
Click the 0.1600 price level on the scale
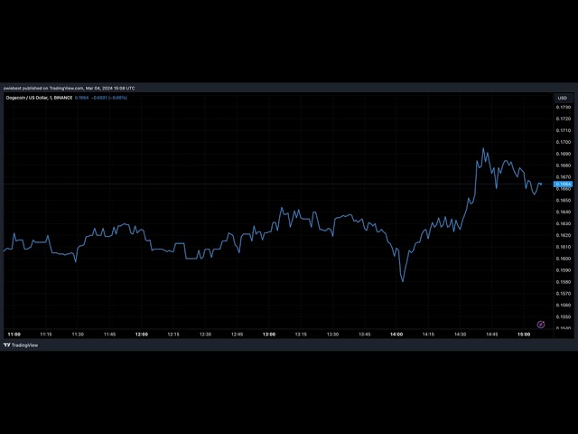tap(564, 259)
